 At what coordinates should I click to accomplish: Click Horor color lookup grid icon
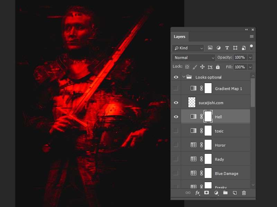coord(194,145)
